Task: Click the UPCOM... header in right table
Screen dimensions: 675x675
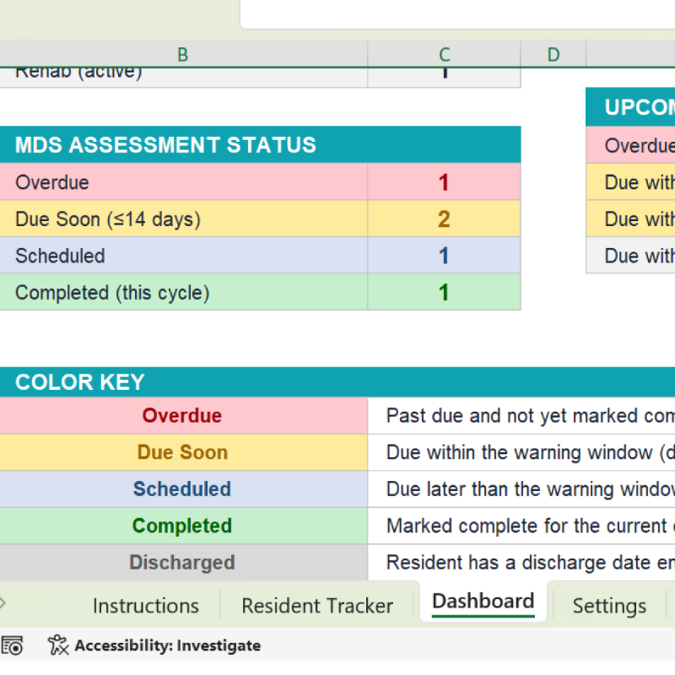Action: point(630,107)
